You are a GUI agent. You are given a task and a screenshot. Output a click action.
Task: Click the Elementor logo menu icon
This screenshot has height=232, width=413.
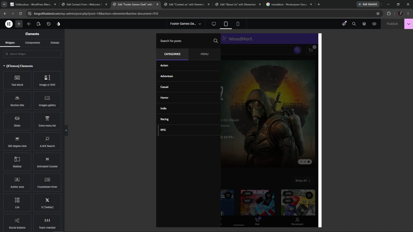pyautogui.click(x=9, y=24)
